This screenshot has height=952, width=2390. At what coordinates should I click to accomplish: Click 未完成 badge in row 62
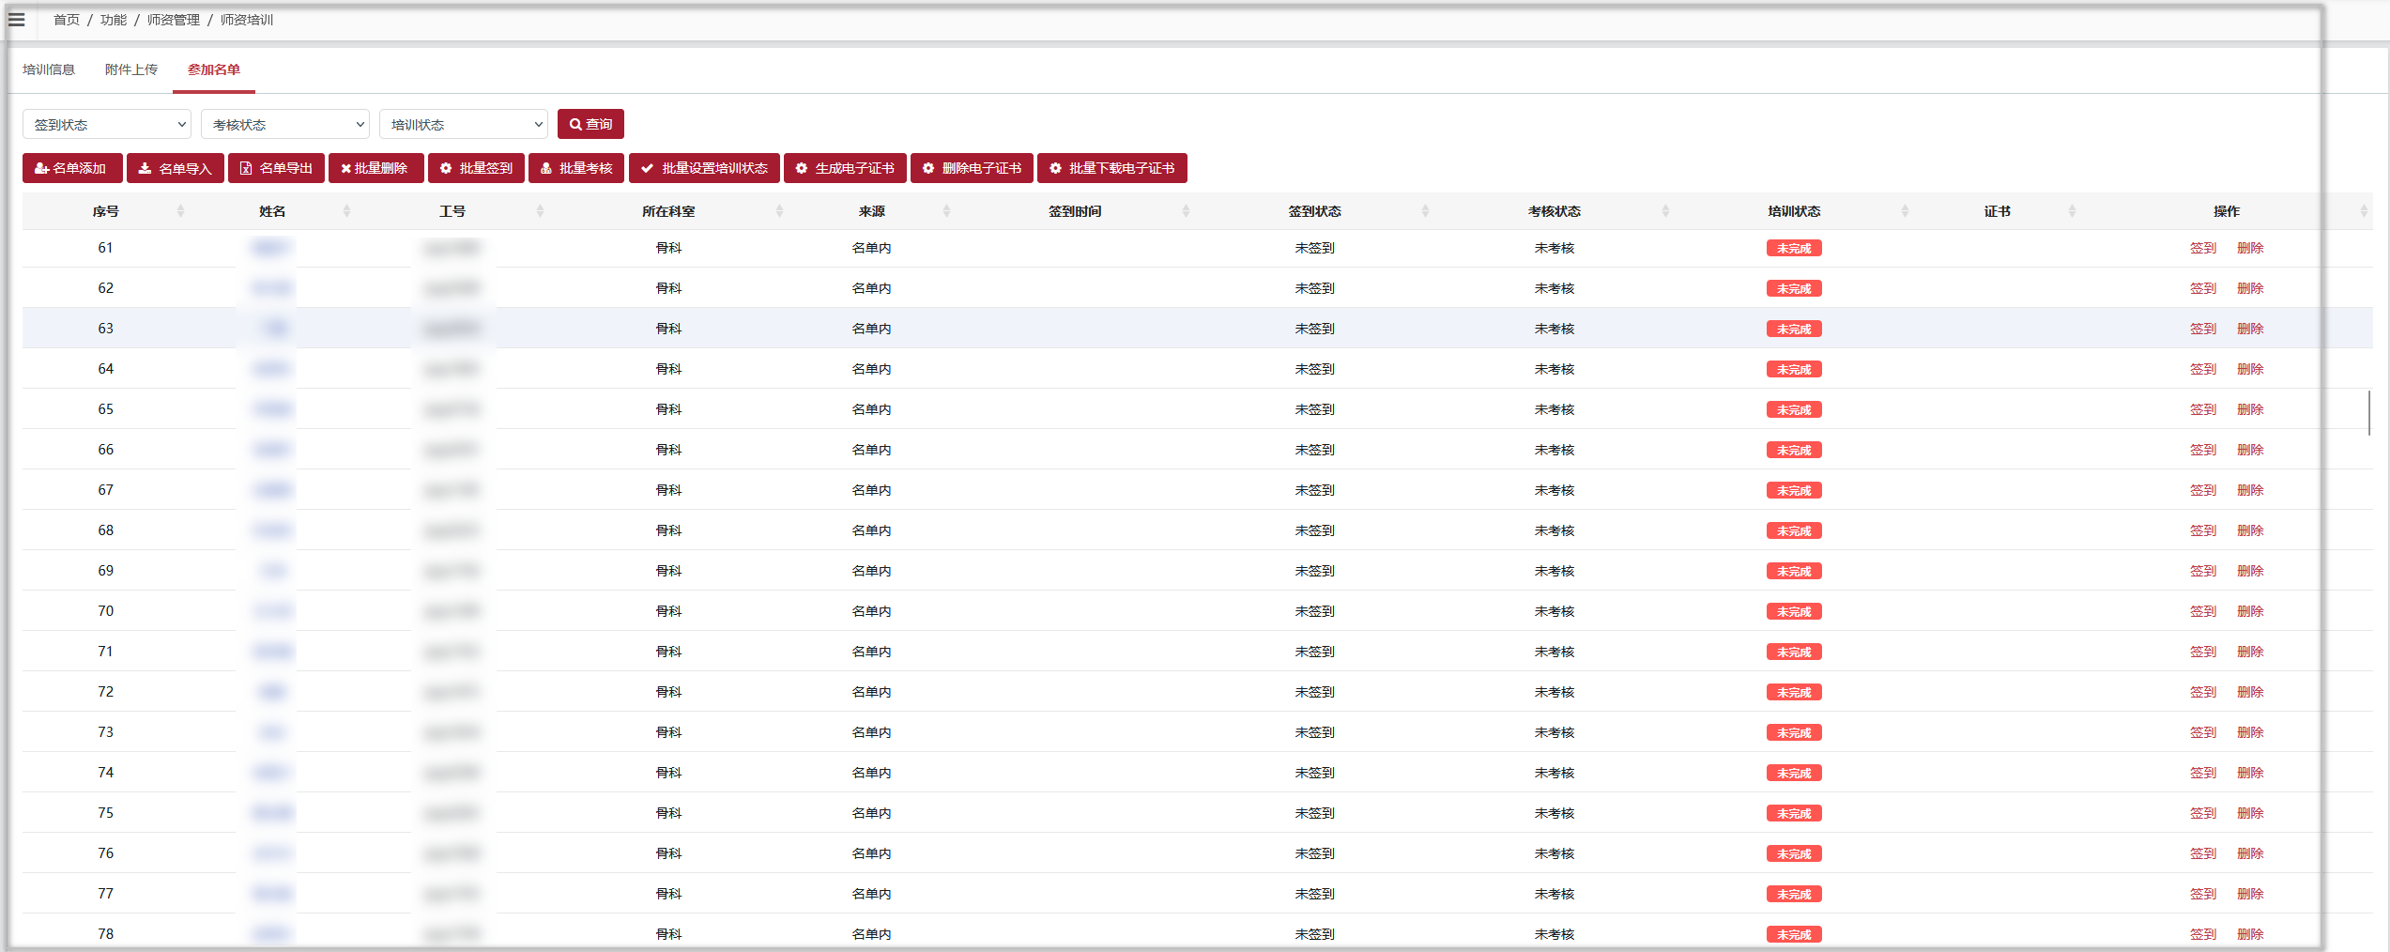pyautogui.click(x=1794, y=288)
